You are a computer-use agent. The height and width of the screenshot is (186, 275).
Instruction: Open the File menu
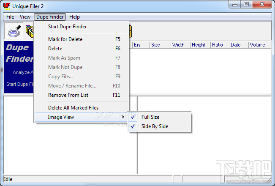(x=10, y=17)
